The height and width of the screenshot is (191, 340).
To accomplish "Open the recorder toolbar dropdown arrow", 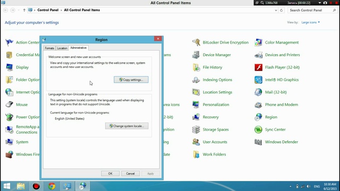I will point(320,3).
